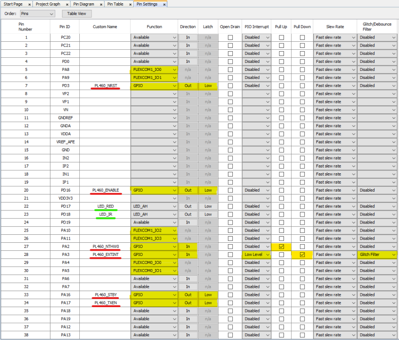Open Slew Rate dropdown for pin PA13

[x=335, y=335]
